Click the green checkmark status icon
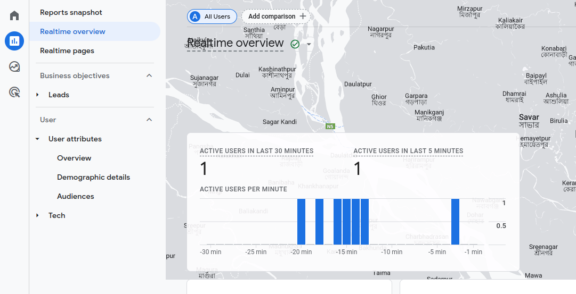The image size is (576, 294). coord(295,44)
